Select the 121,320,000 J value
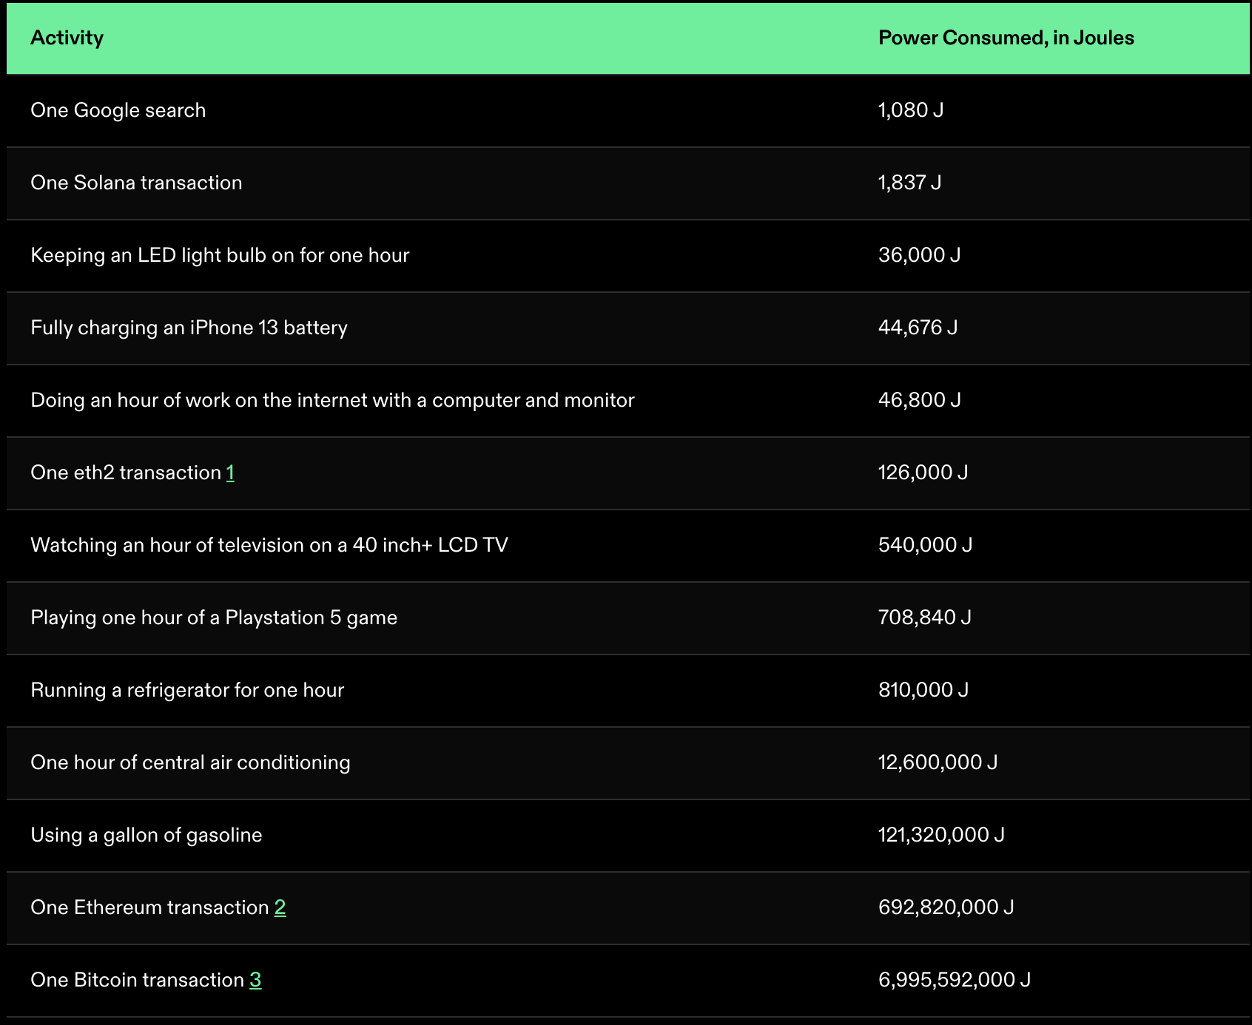This screenshot has height=1025, width=1252. coord(942,835)
